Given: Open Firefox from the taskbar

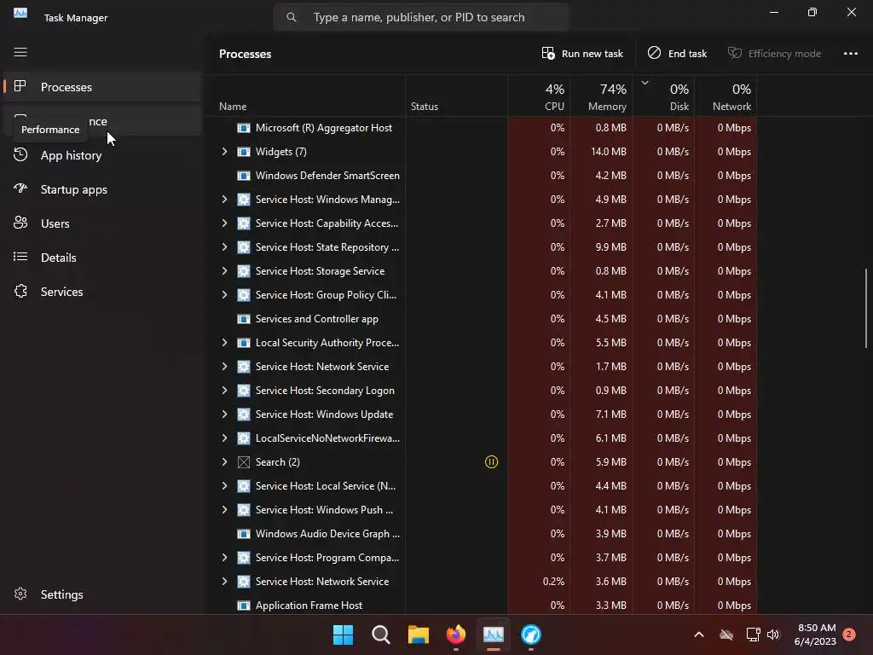Looking at the screenshot, I should 456,635.
